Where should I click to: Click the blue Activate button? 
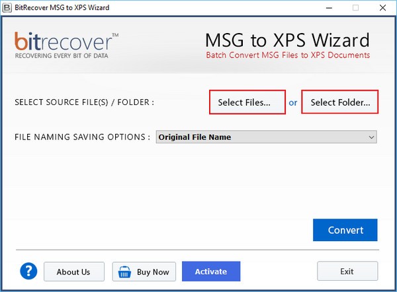pos(211,272)
